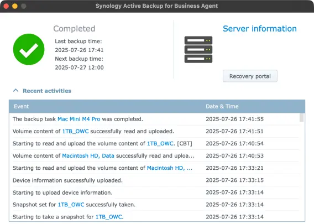This screenshot has width=314, height=224.
Task: Sort by the Date & Time column header
Action: [222, 106]
